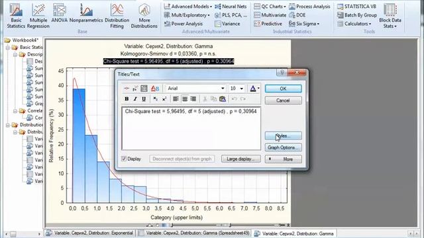This screenshot has width=424, height=238.
Task: Open Graph Options from the dialog
Action: [283, 147]
